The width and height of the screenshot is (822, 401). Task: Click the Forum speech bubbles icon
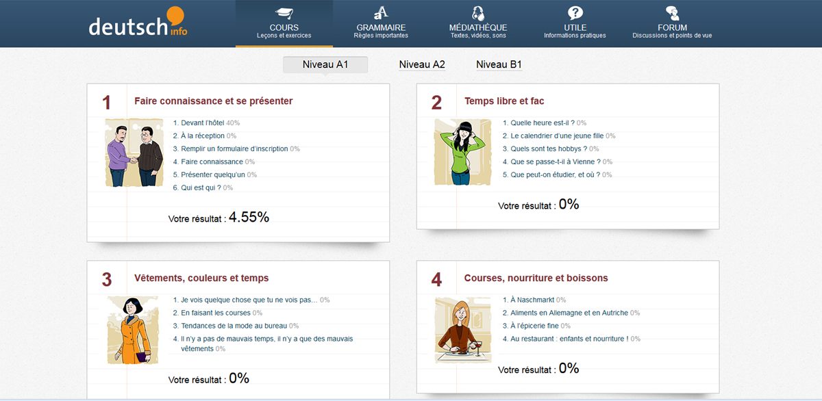tap(672, 13)
